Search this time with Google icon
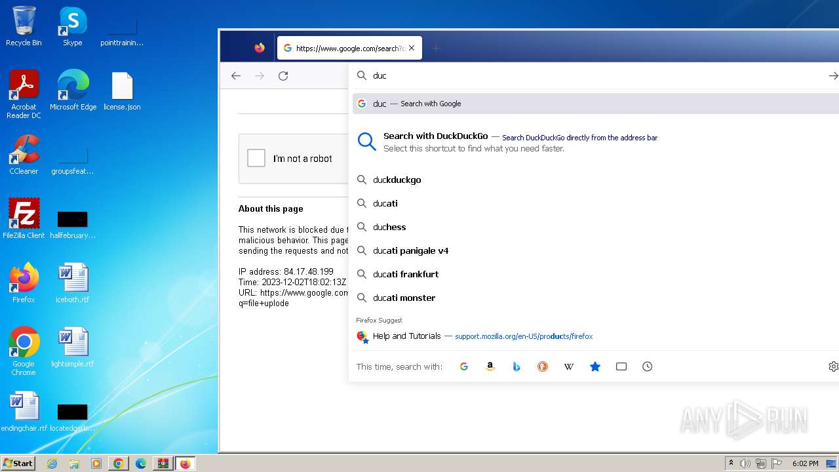 [x=464, y=366]
